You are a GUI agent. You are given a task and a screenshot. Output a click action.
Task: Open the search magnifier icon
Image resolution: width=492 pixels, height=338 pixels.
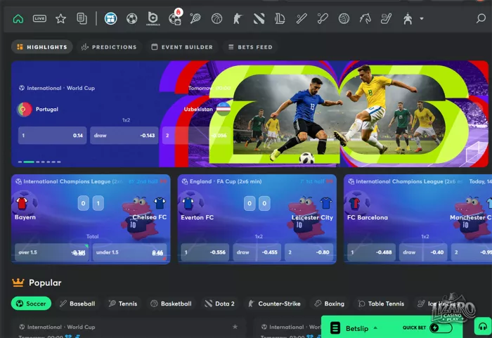point(481,18)
